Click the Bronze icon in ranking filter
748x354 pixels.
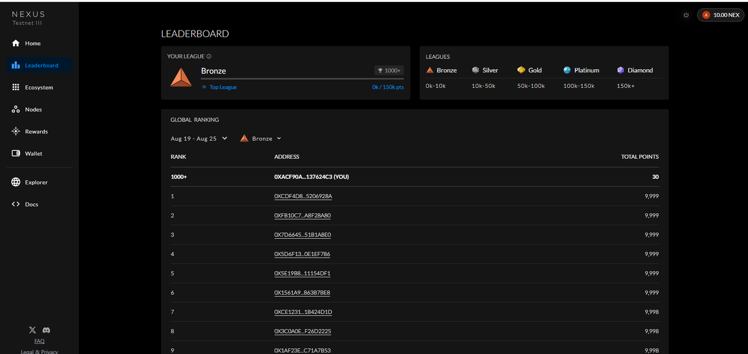[x=244, y=138]
